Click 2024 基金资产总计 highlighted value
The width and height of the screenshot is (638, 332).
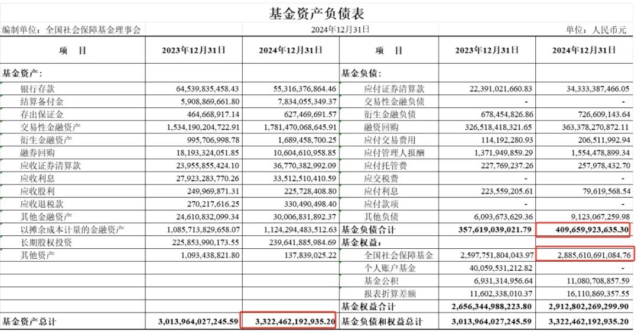pos(289,322)
